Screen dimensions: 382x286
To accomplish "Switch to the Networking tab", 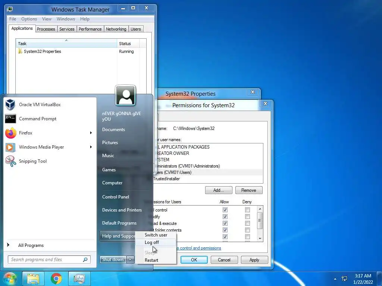I will (116, 29).
